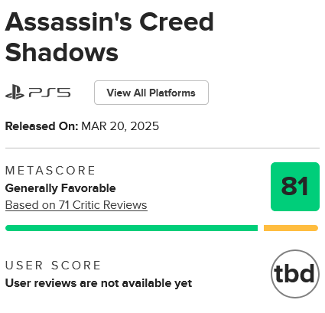
Task: Click the PlayStation logo icon
Action: tap(15, 92)
